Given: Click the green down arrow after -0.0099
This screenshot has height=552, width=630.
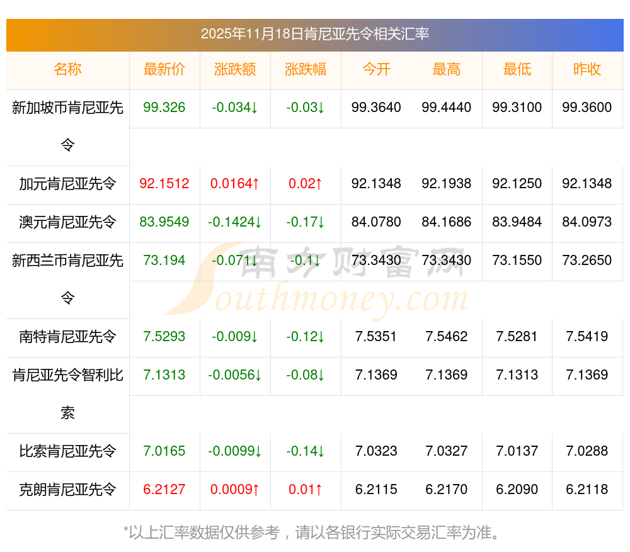Looking at the screenshot, I should pyautogui.click(x=258, y=451).
